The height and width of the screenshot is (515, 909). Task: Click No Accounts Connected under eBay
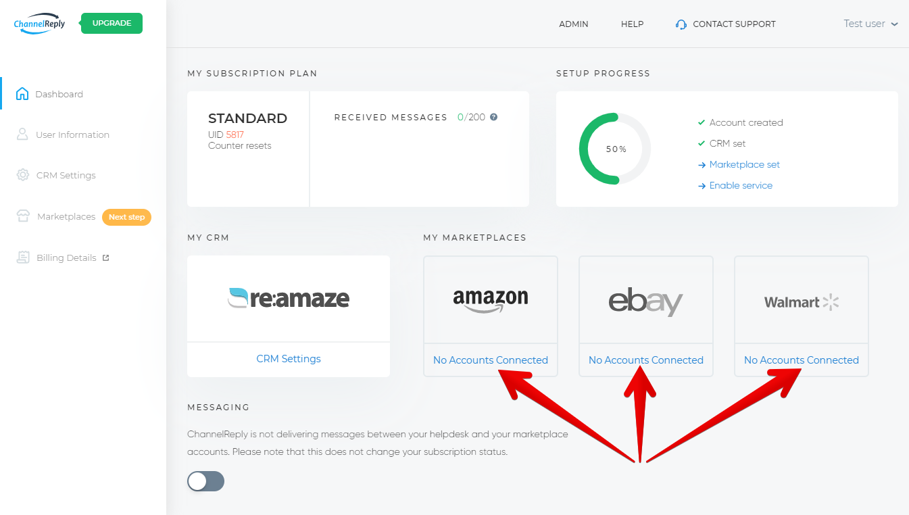pyautogui.click(x=646, y=360)
